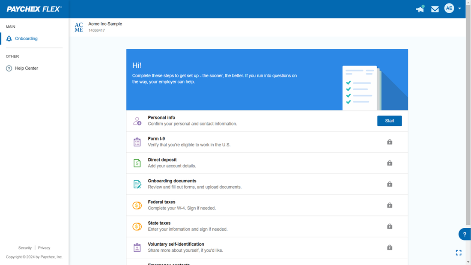Toggle the fullscreen expand icon
This screenshot has height=265, width=471.
click(x=459, y=253)
